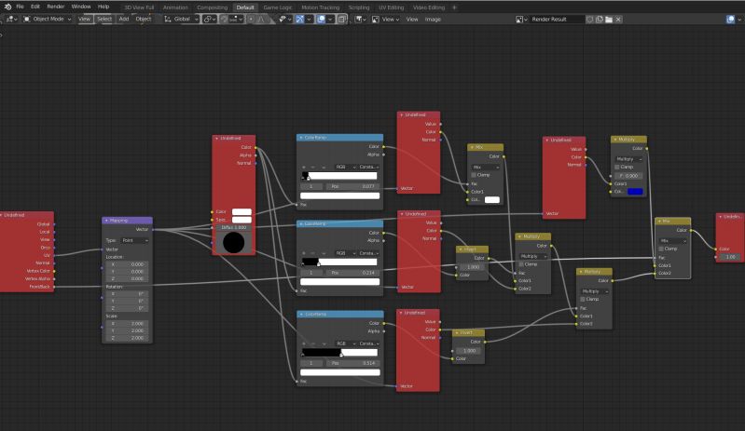This screenshot has height=431, width=745.
Task: Click Pos 0.514 field on bottom ColorRamp
Action: pos(352,363)
